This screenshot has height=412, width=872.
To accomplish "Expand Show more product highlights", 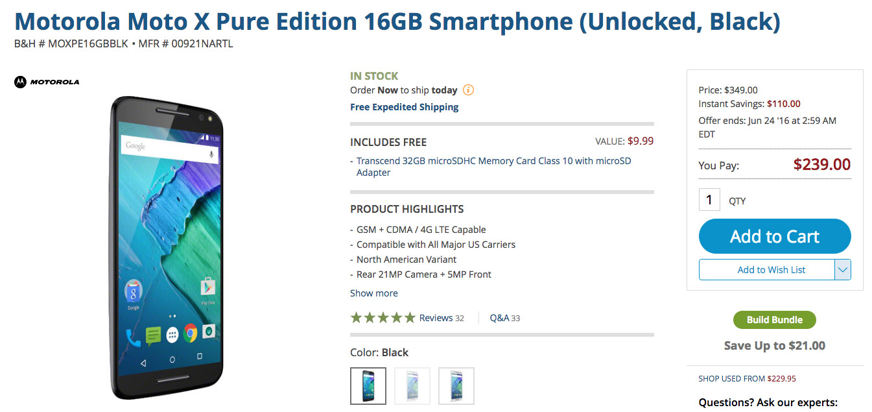I will 374,293.
